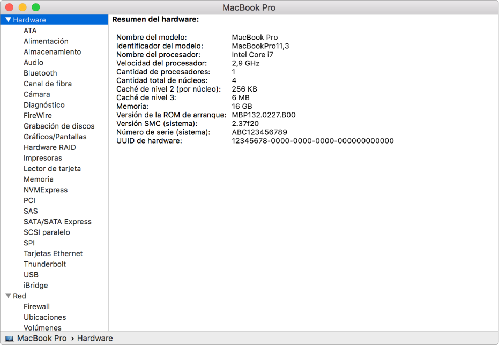Select FireWire in the sidebar
Image resolution: width=499 pixels, height=345 pixels.
38,115
